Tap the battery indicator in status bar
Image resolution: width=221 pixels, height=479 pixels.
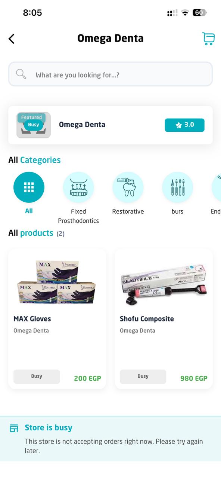tap(199, 13)
